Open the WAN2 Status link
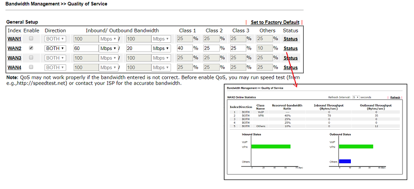414x189 pixels. (290, 48)
